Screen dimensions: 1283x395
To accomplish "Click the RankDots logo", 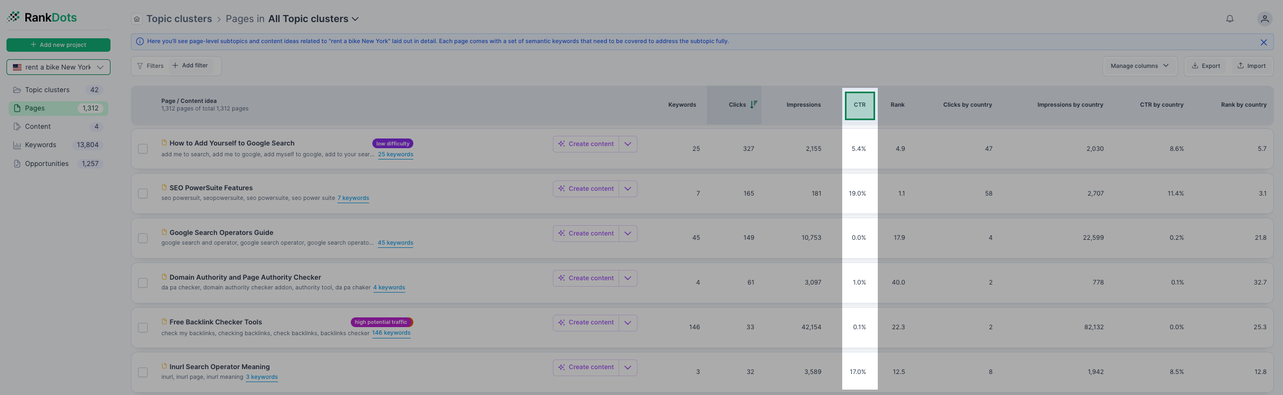I will click(x=42, y=17).
